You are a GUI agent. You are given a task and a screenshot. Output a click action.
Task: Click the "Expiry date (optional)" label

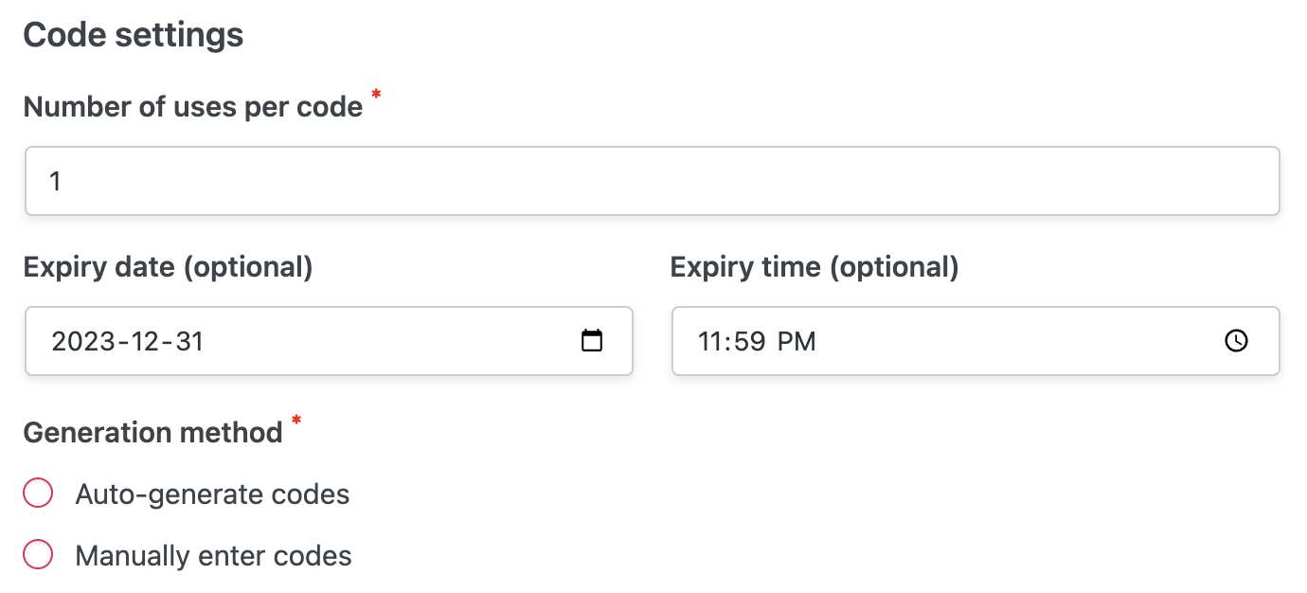(x=168, y=267)
